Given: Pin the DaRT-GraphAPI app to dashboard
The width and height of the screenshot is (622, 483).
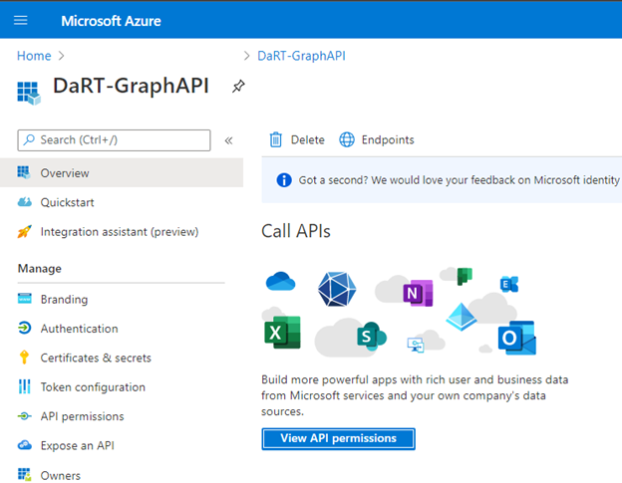Looking at the screenshot, I should [237, 87].
